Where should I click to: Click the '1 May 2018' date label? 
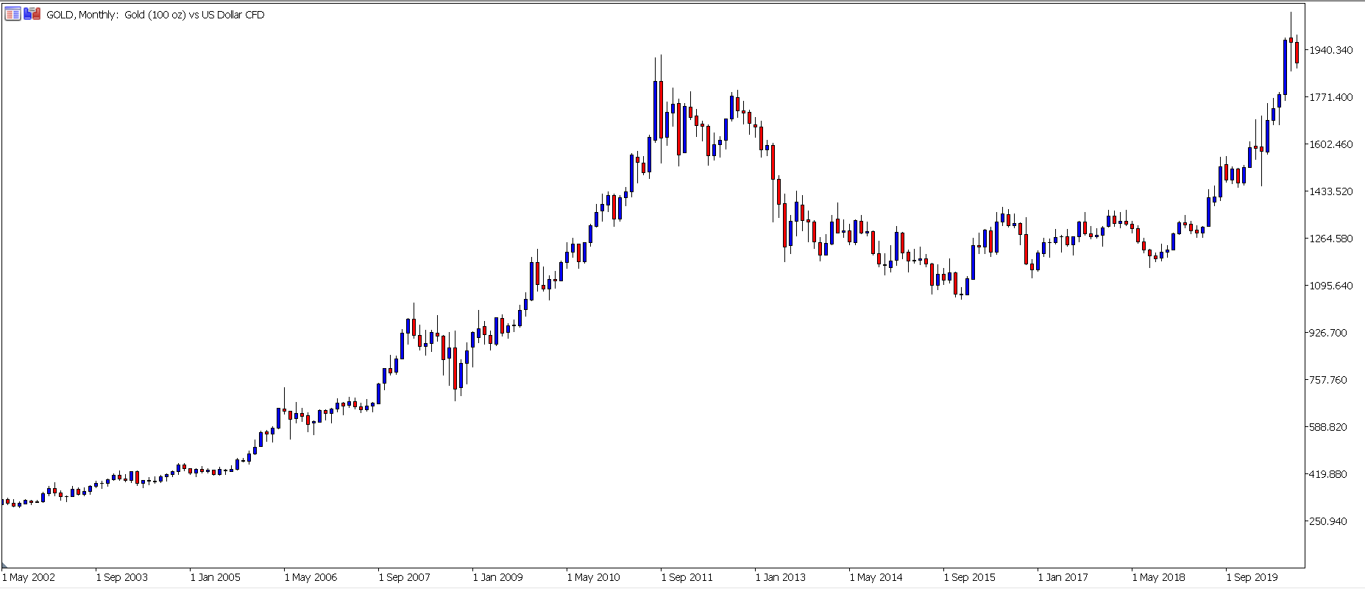[x=1158, y=577]
